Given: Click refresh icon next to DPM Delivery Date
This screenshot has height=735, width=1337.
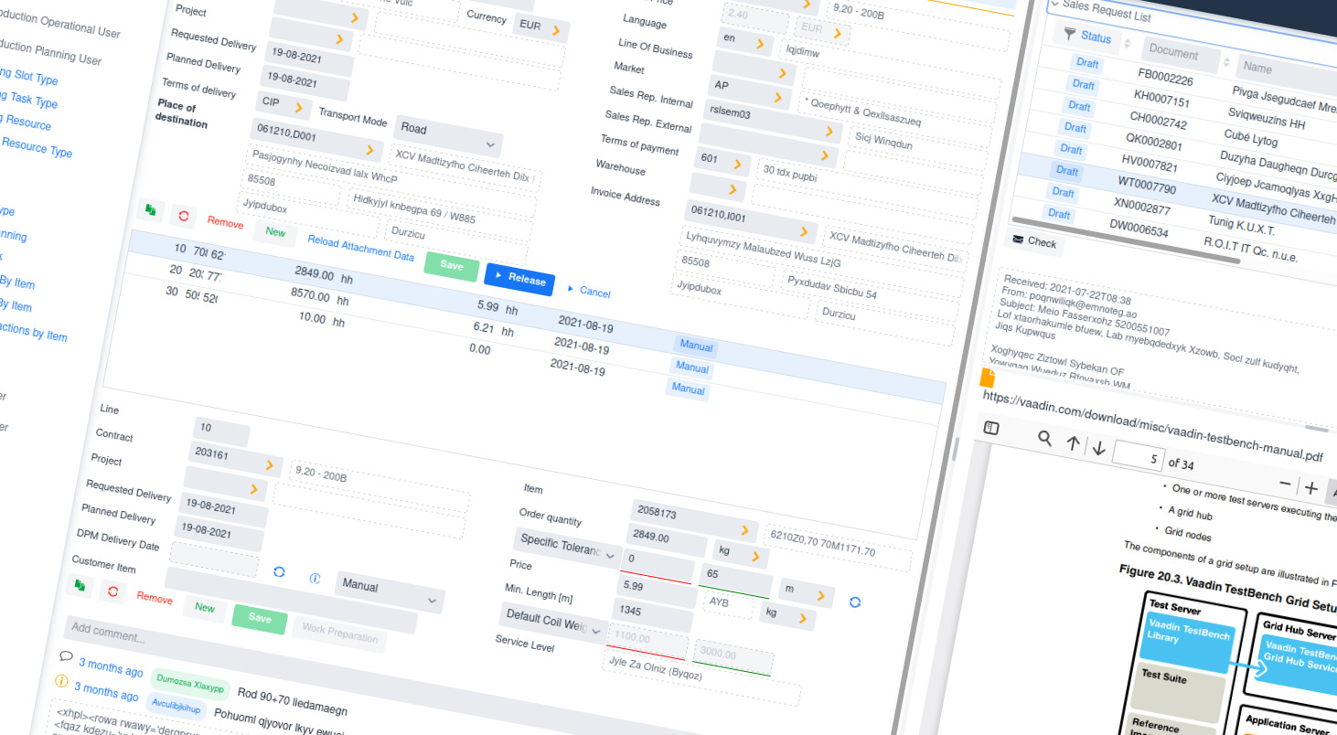Looking at the screenshot, I should click(x=279, y=571).
